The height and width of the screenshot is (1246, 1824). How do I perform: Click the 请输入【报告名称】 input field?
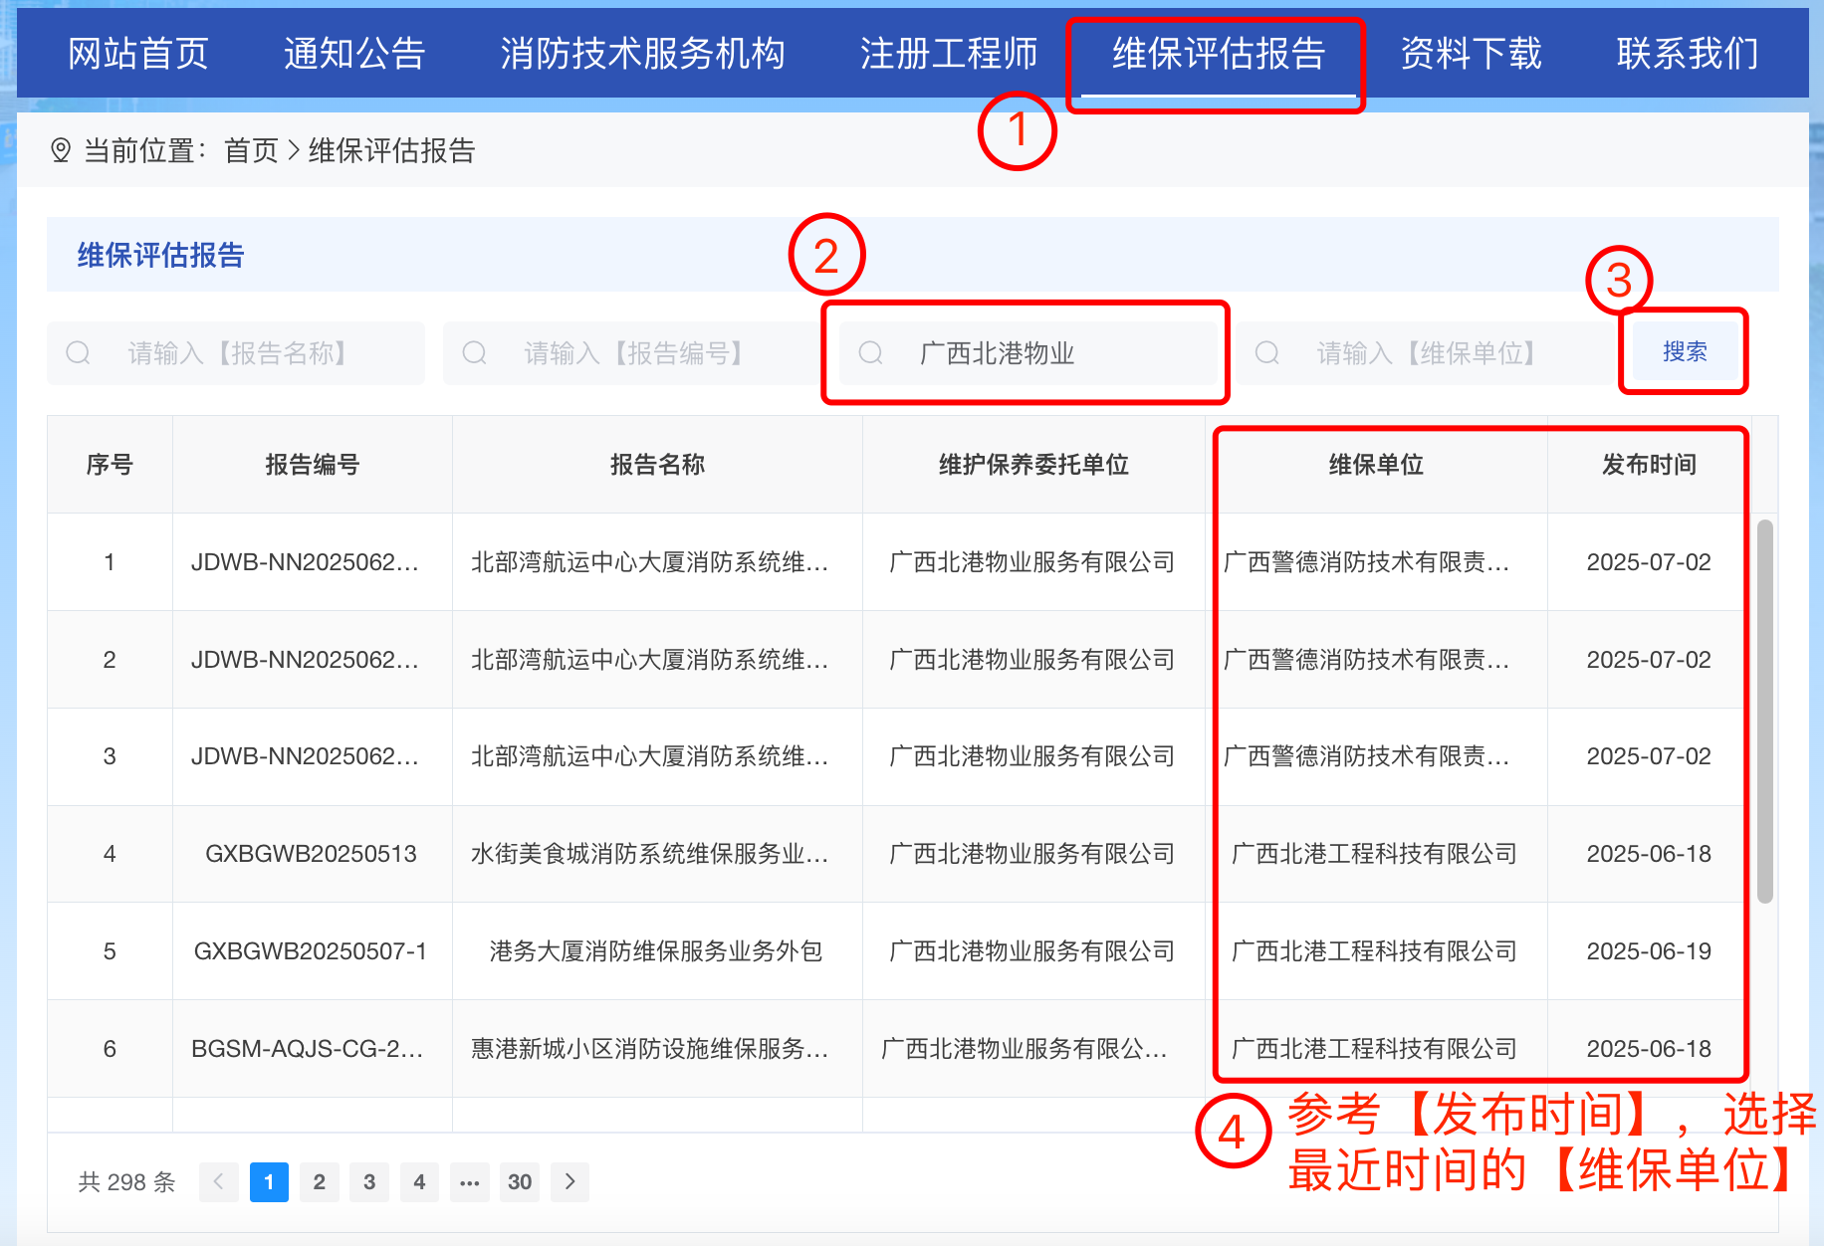pyautogui.click(x=236, y=353)
